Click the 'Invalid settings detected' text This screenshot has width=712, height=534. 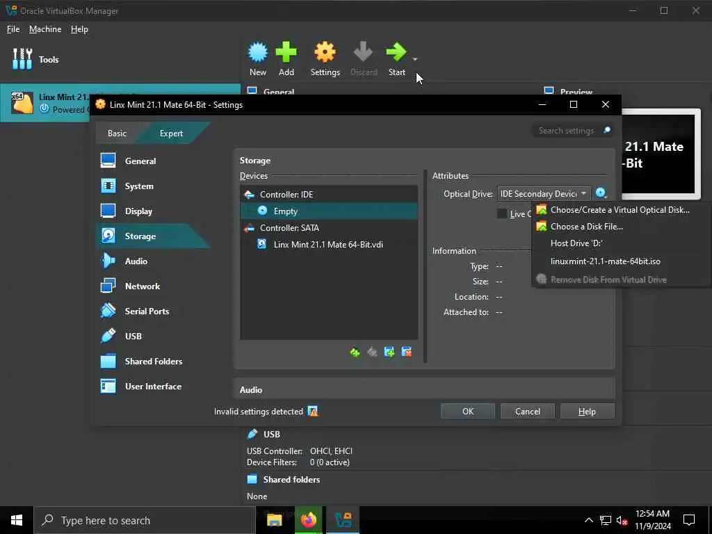(259, 412)
